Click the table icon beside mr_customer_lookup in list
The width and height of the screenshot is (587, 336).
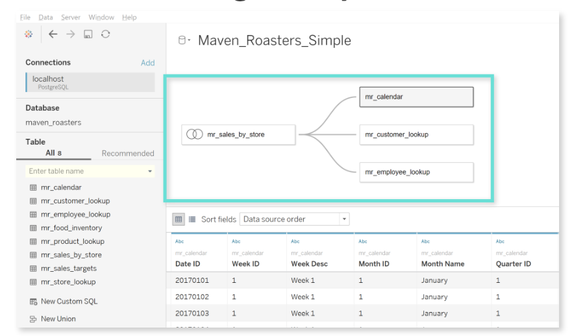pyautogui.click(x=33, y=201)
